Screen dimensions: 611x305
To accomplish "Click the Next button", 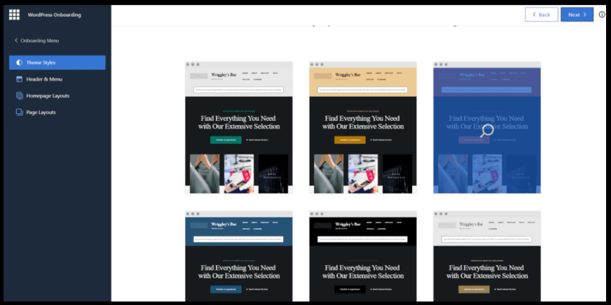I will click(577, 15).
